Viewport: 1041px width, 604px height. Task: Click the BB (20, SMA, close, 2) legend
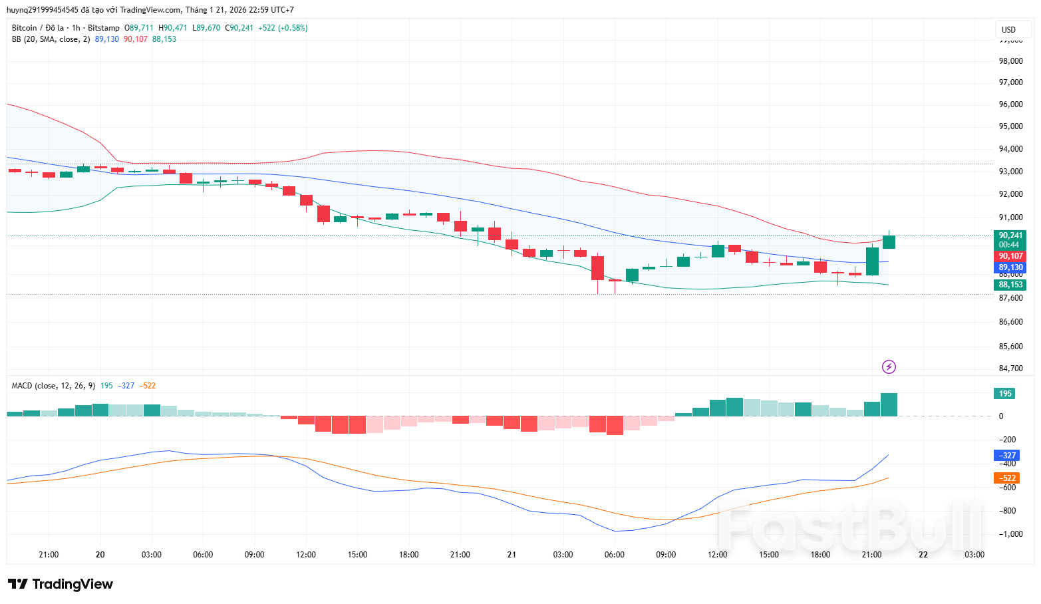tap(51, 39)
